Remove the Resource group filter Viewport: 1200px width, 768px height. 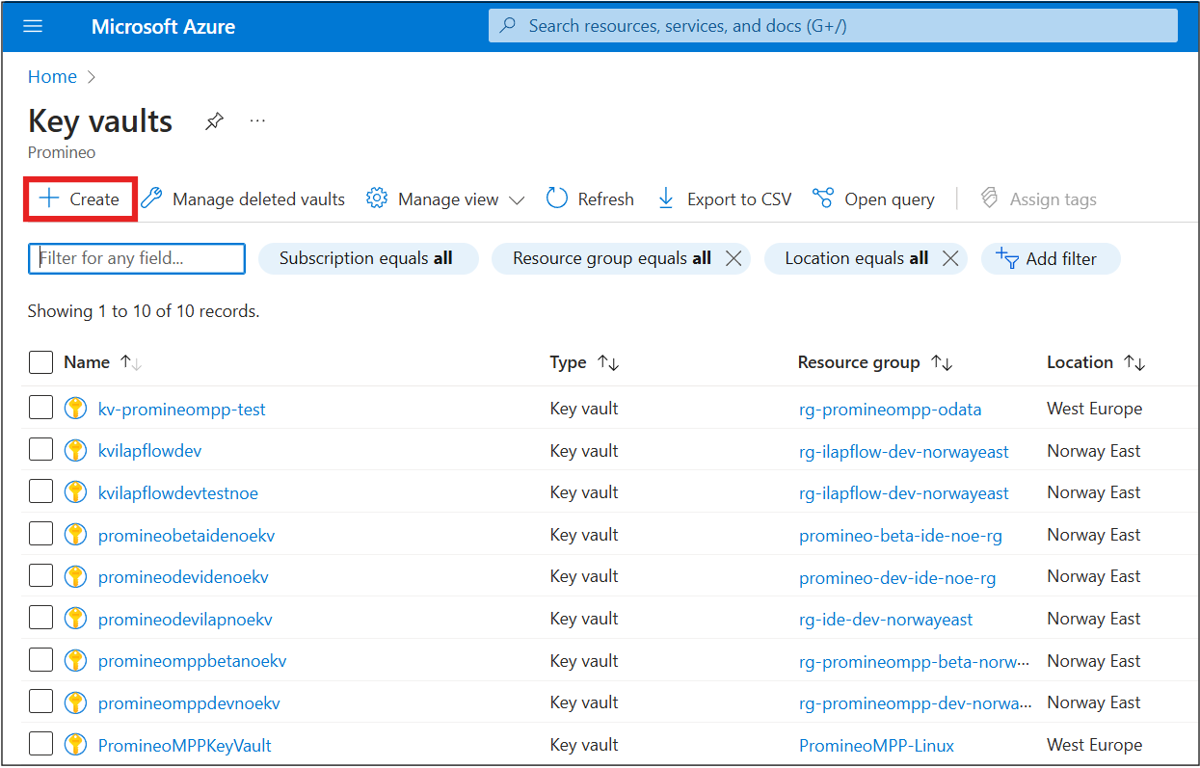[733, 258]
